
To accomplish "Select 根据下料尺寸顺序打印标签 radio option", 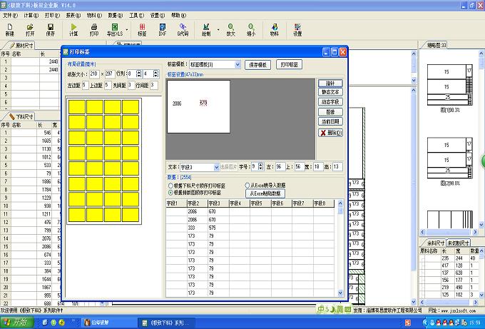I will coord(170,186).
